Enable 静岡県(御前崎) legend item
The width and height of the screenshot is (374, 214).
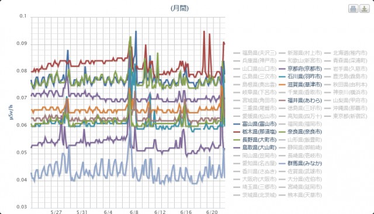300,147
